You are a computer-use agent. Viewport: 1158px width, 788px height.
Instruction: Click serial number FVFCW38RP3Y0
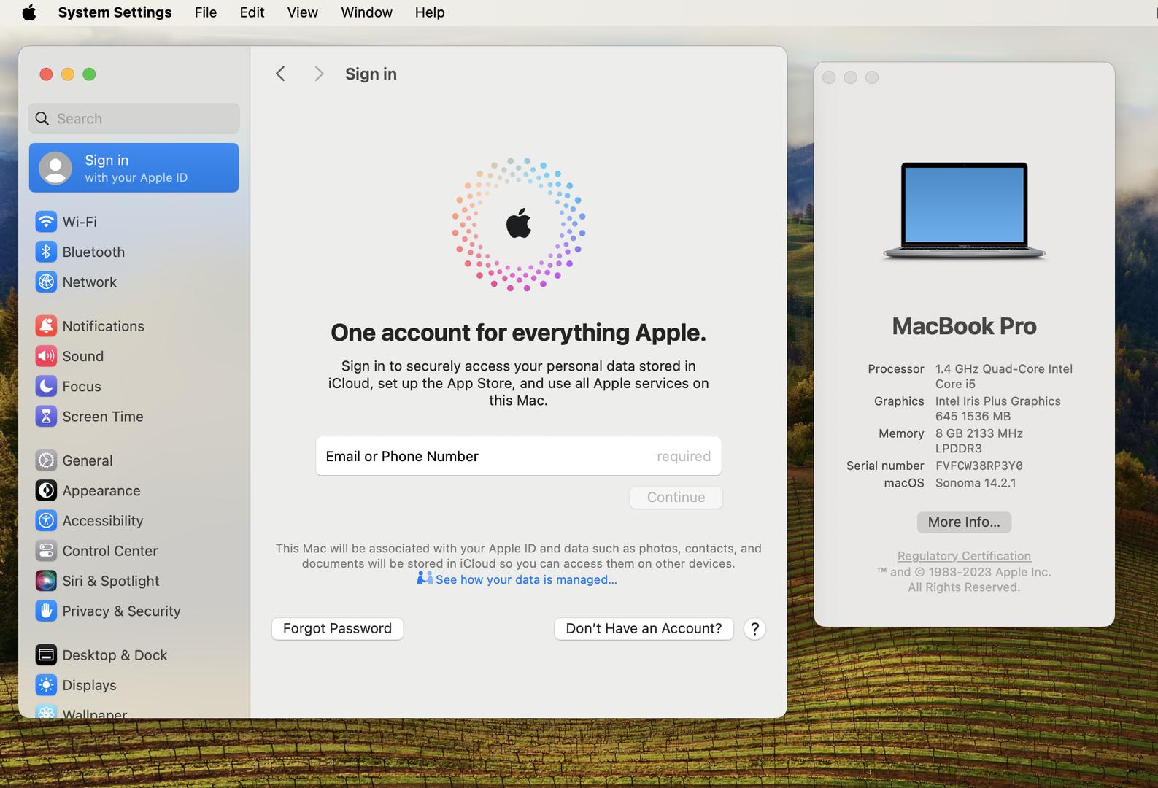(979, 466)
